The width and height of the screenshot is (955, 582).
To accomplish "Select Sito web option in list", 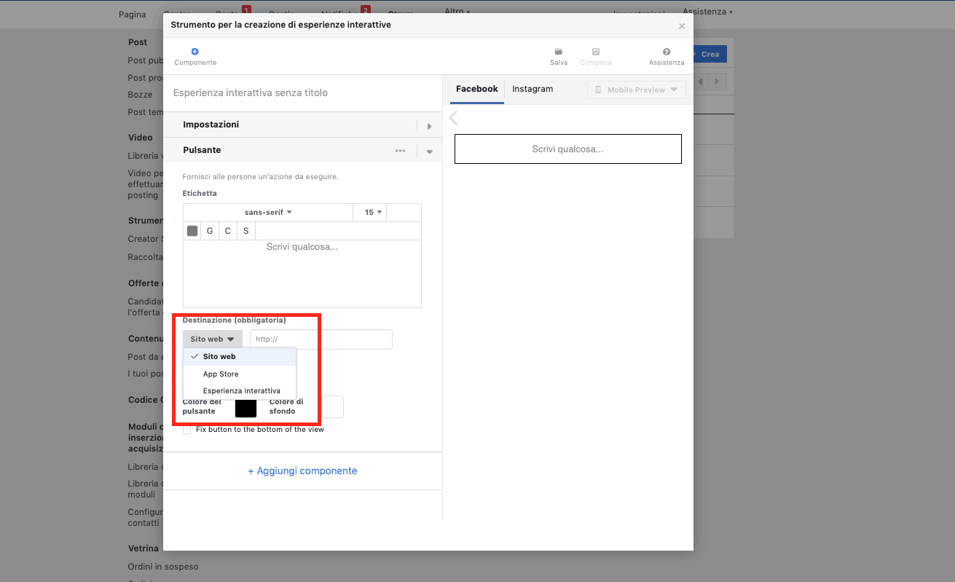I will (240, 357).
